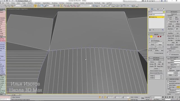Click the object name input field
180x101 pixels.
click(156, 12)
